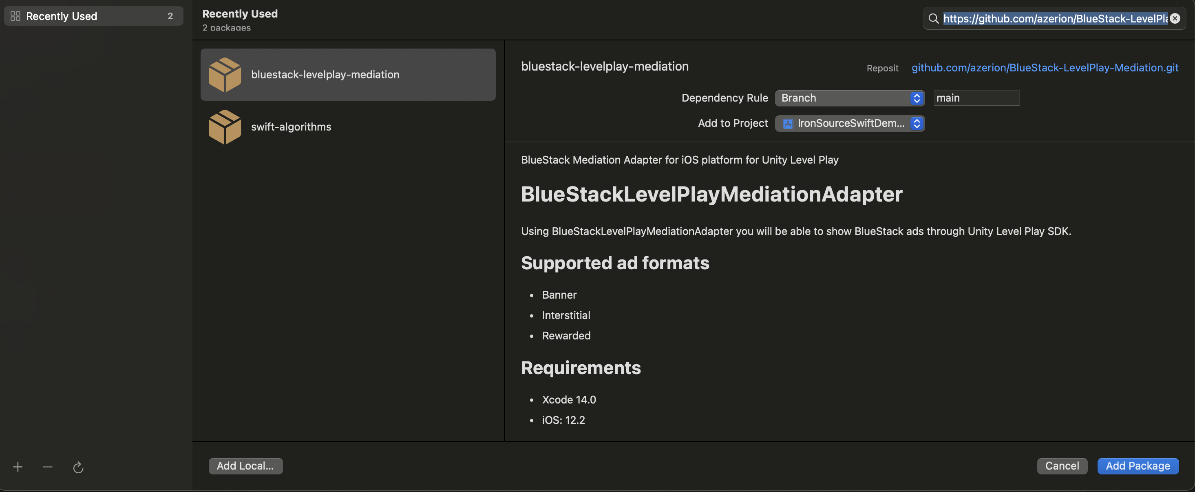The height and width of the screenshot is (492, 1195).
Task: Edit the branch name field containing main
Action: click(x=976, y=98)
